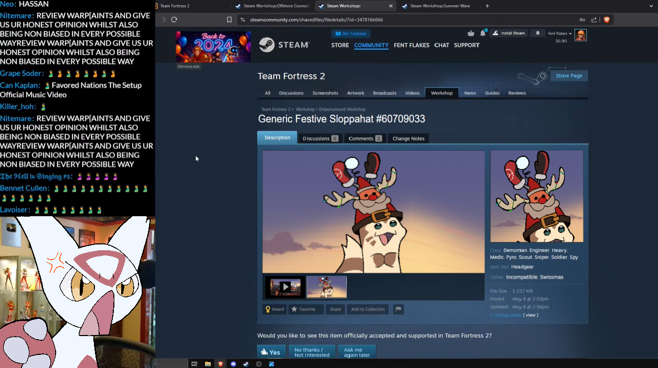The height and width of the screenshot is (368, 658).
Task: Click the Team Fortress 2 breadcrumb link
Action: (275, 109)
